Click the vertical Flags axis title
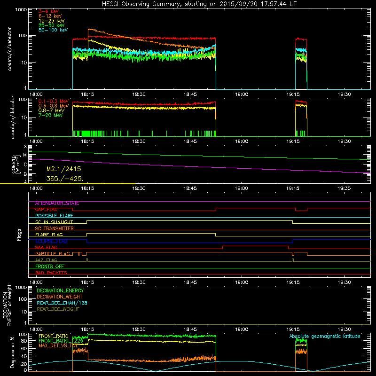376x376 pixels. pyautogui.click(x=19, y=235)
